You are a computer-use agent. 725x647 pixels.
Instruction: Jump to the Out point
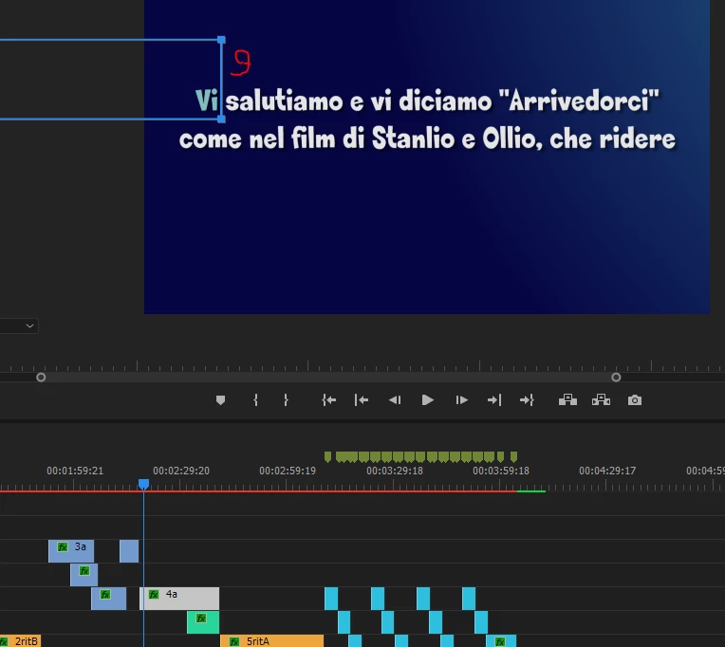coord(527,400)
